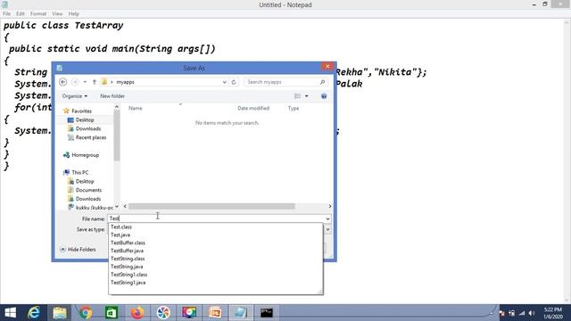571x321 pixels.
Task: Select the kukku network location
Action: 95,208
